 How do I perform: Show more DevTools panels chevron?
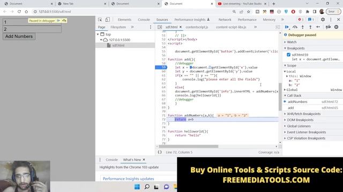coord(282,20)
